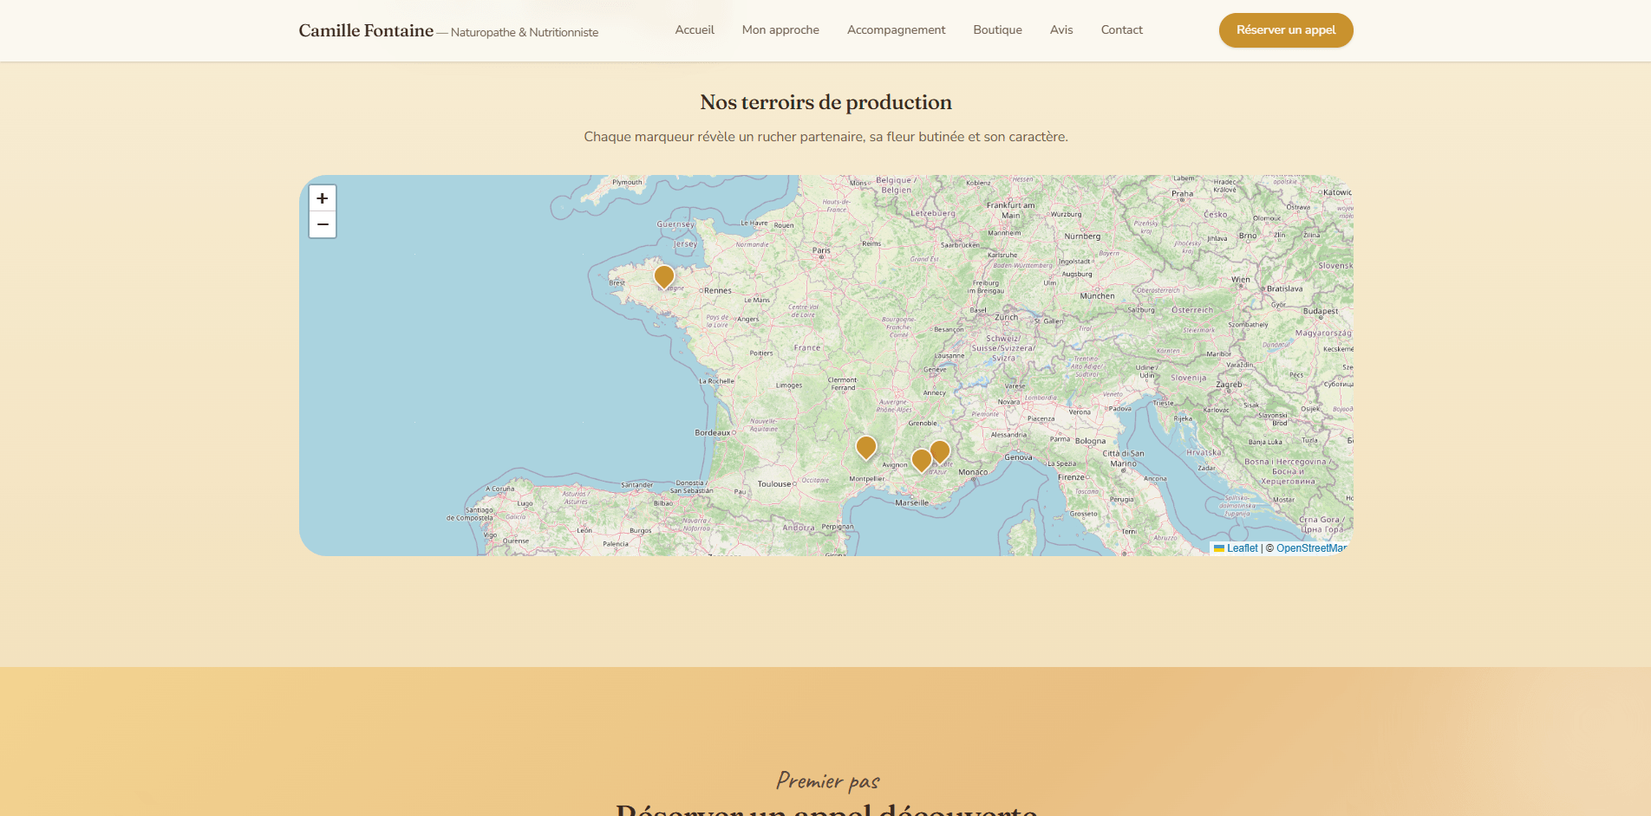Open the Contact page
This screenshot has width=1651, height=816.
coord(1121,29)
